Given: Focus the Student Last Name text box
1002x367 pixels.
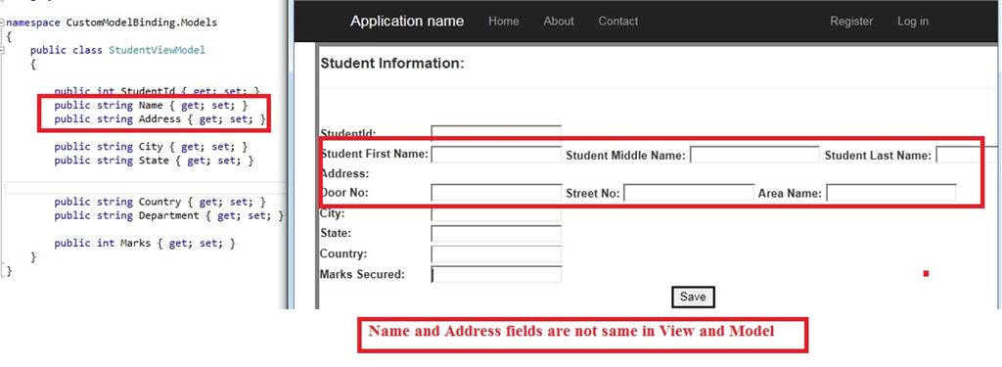Looking at the screenshot, I should [968, 155].
